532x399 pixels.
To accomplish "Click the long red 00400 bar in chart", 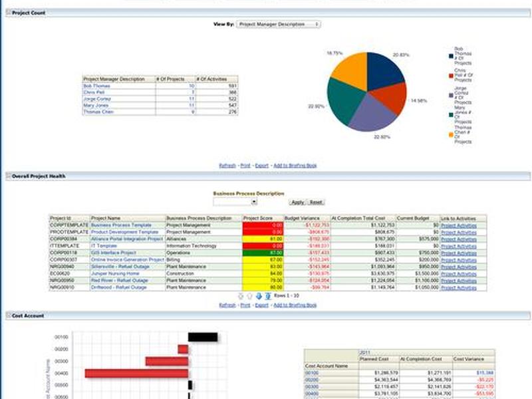I will coord(137,373).
